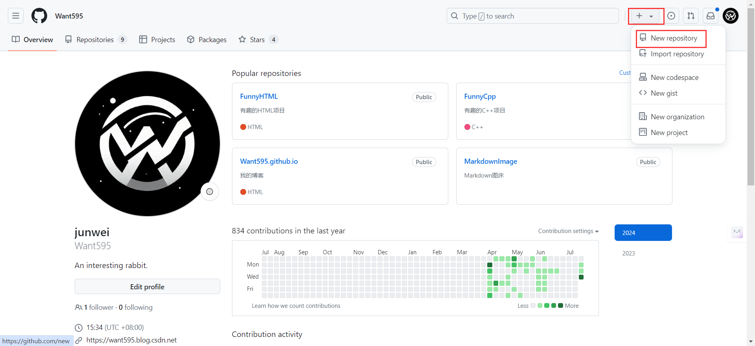Click Learn how we count contributions
The width and height of the screenshot is (755, 346).
click(x=296, y=306)
